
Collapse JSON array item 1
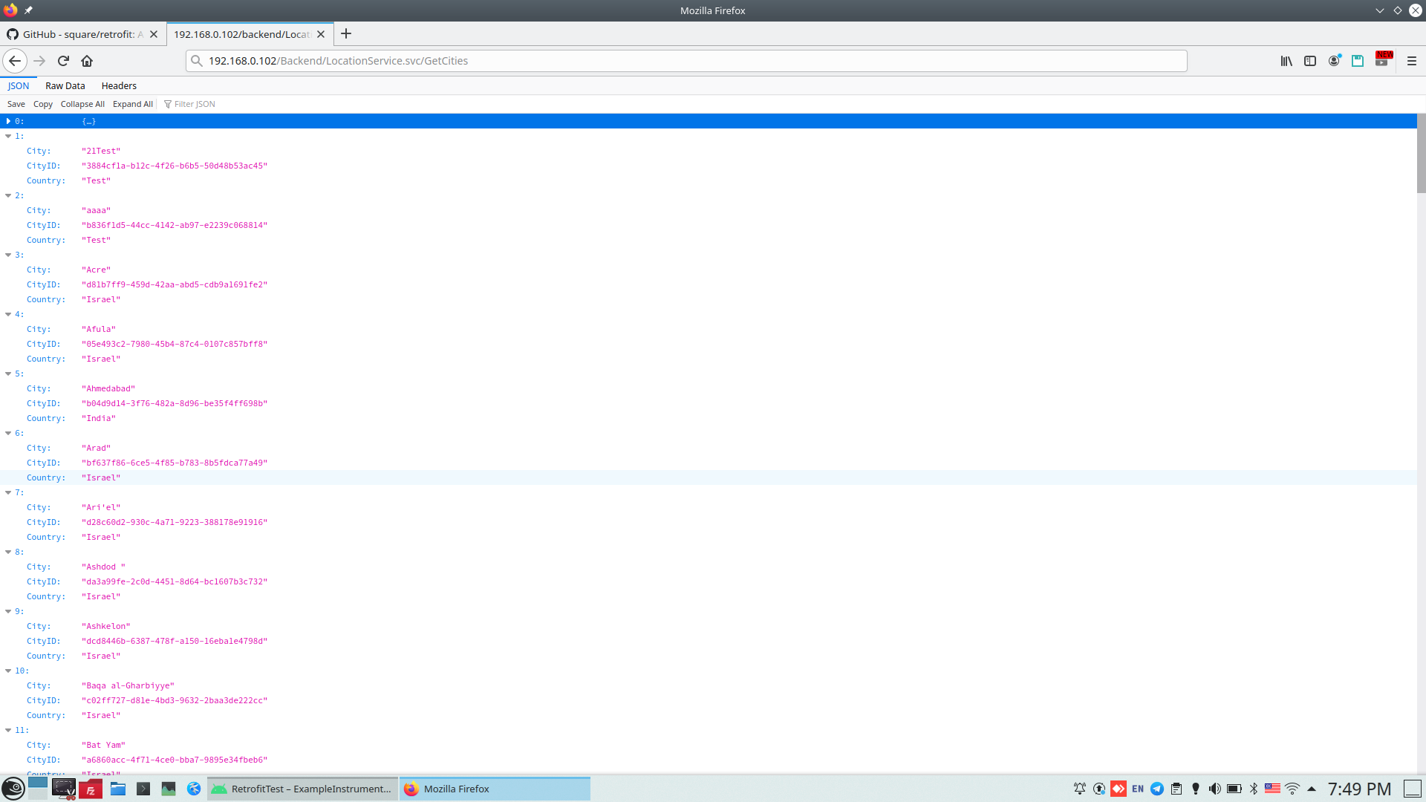pyautogui.click(x=8, y=136)
